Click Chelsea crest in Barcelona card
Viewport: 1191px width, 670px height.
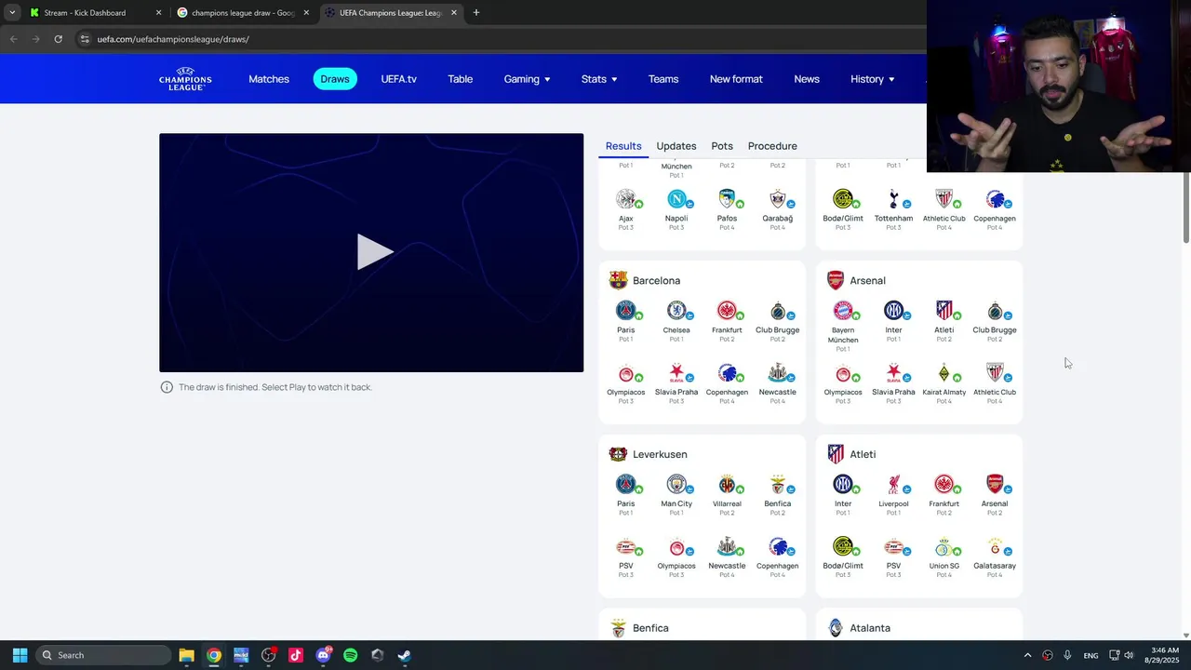click(x=676, y=311)
